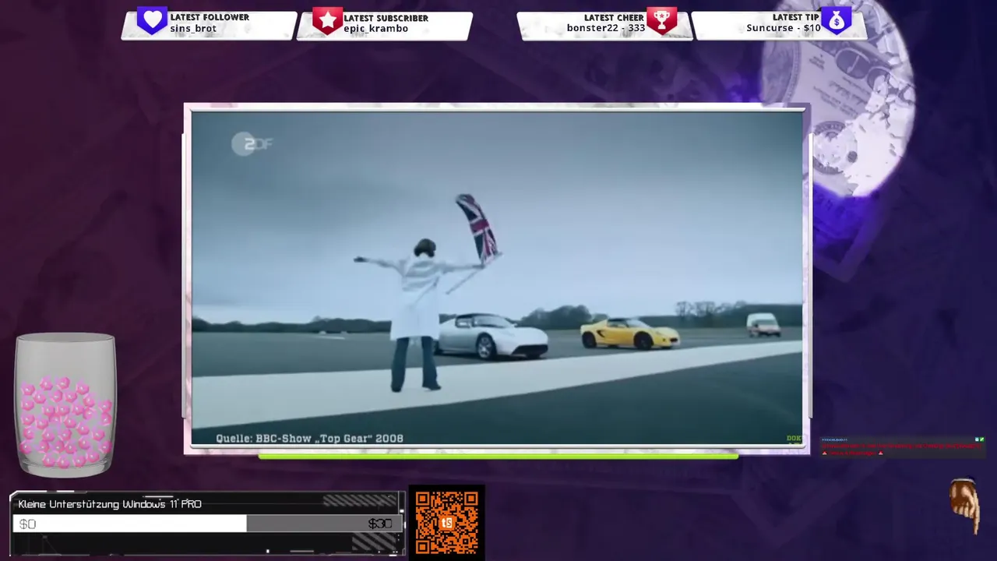Click the white sports car in video

492,336
